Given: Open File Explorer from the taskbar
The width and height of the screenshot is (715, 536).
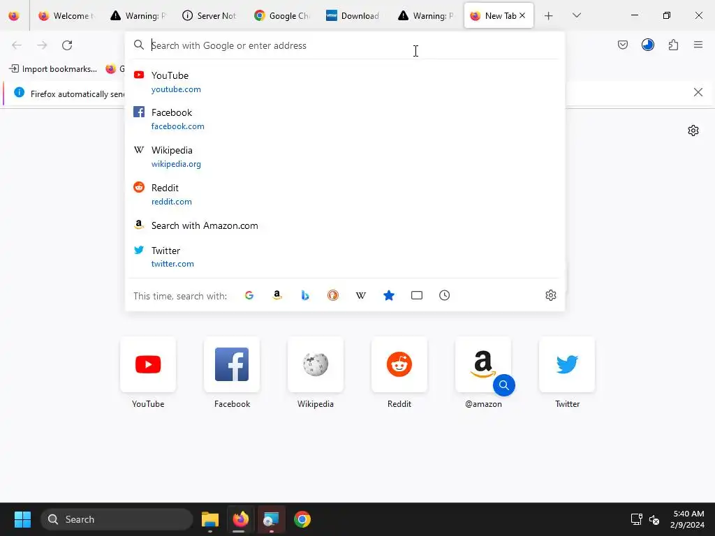Looking at the screenshot, I should (x=210, y=519).
